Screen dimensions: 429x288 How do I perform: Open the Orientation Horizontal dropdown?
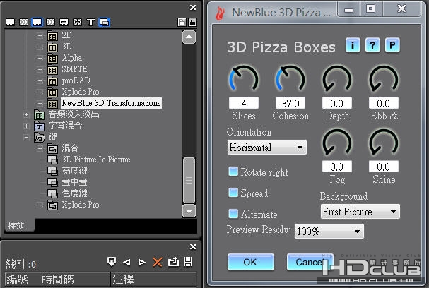266,148
